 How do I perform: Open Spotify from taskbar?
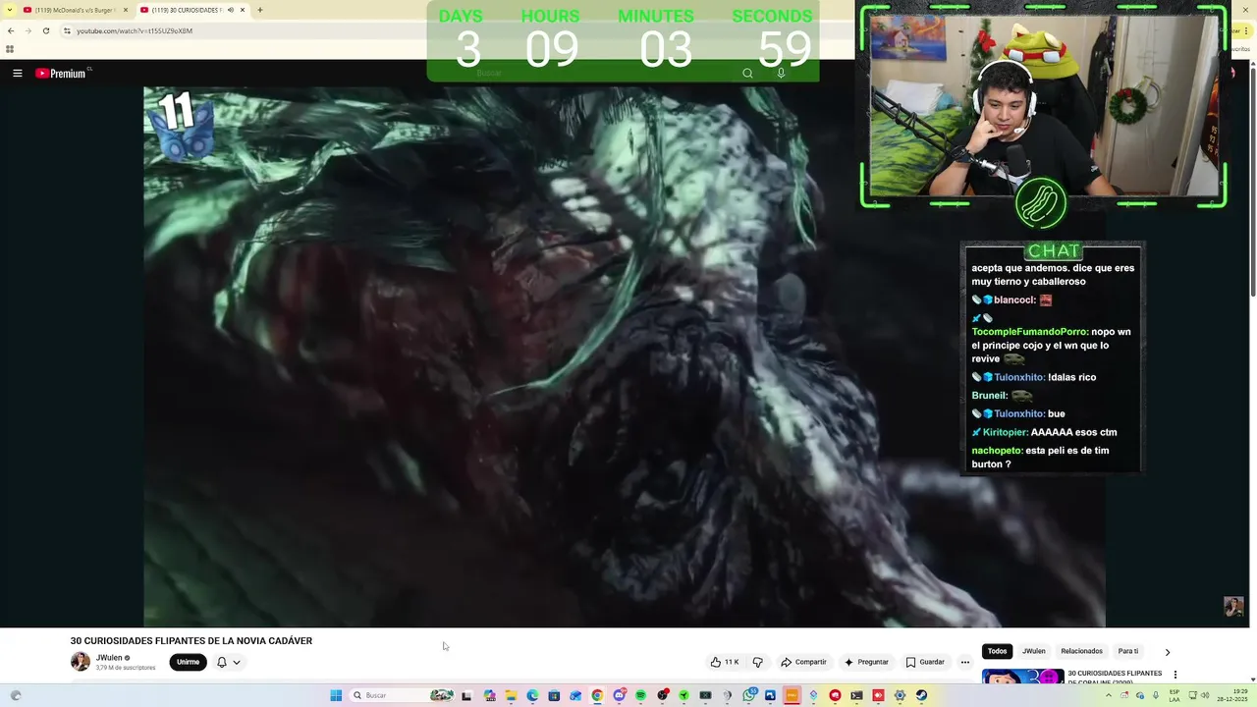pos(640,695)
